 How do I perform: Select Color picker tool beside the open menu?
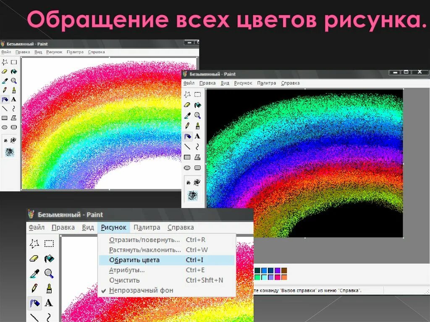tap(34, 273)
